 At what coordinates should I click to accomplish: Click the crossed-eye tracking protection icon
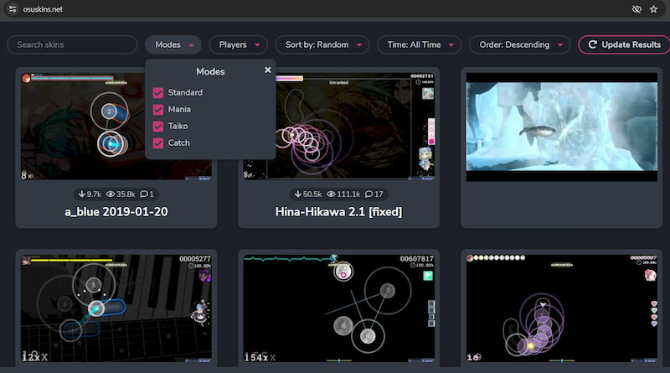[x=636, y=9]
